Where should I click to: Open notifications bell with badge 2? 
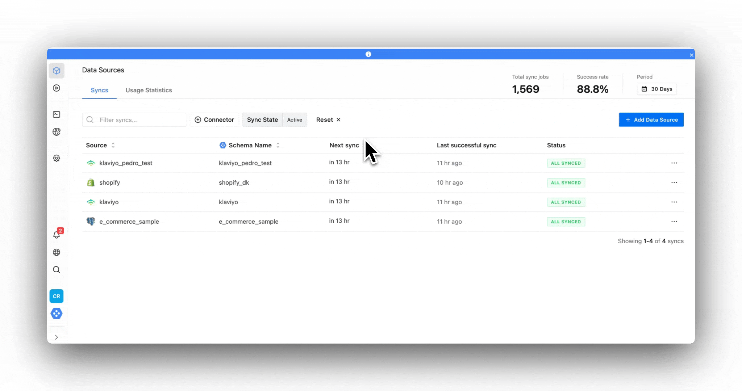tap(57, 235)
